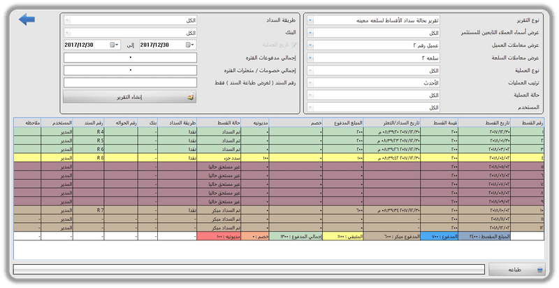Click the تاريخ القسط column header

click(x=491, y=122)
